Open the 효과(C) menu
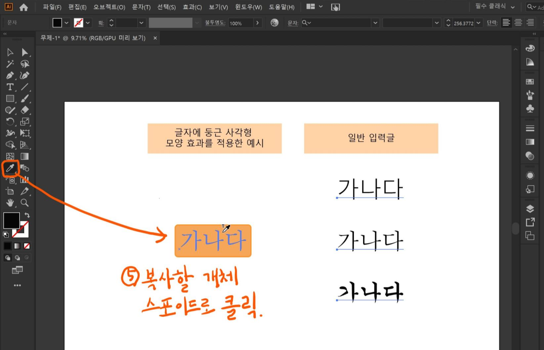The image size is (544, 350). [192, 7]
